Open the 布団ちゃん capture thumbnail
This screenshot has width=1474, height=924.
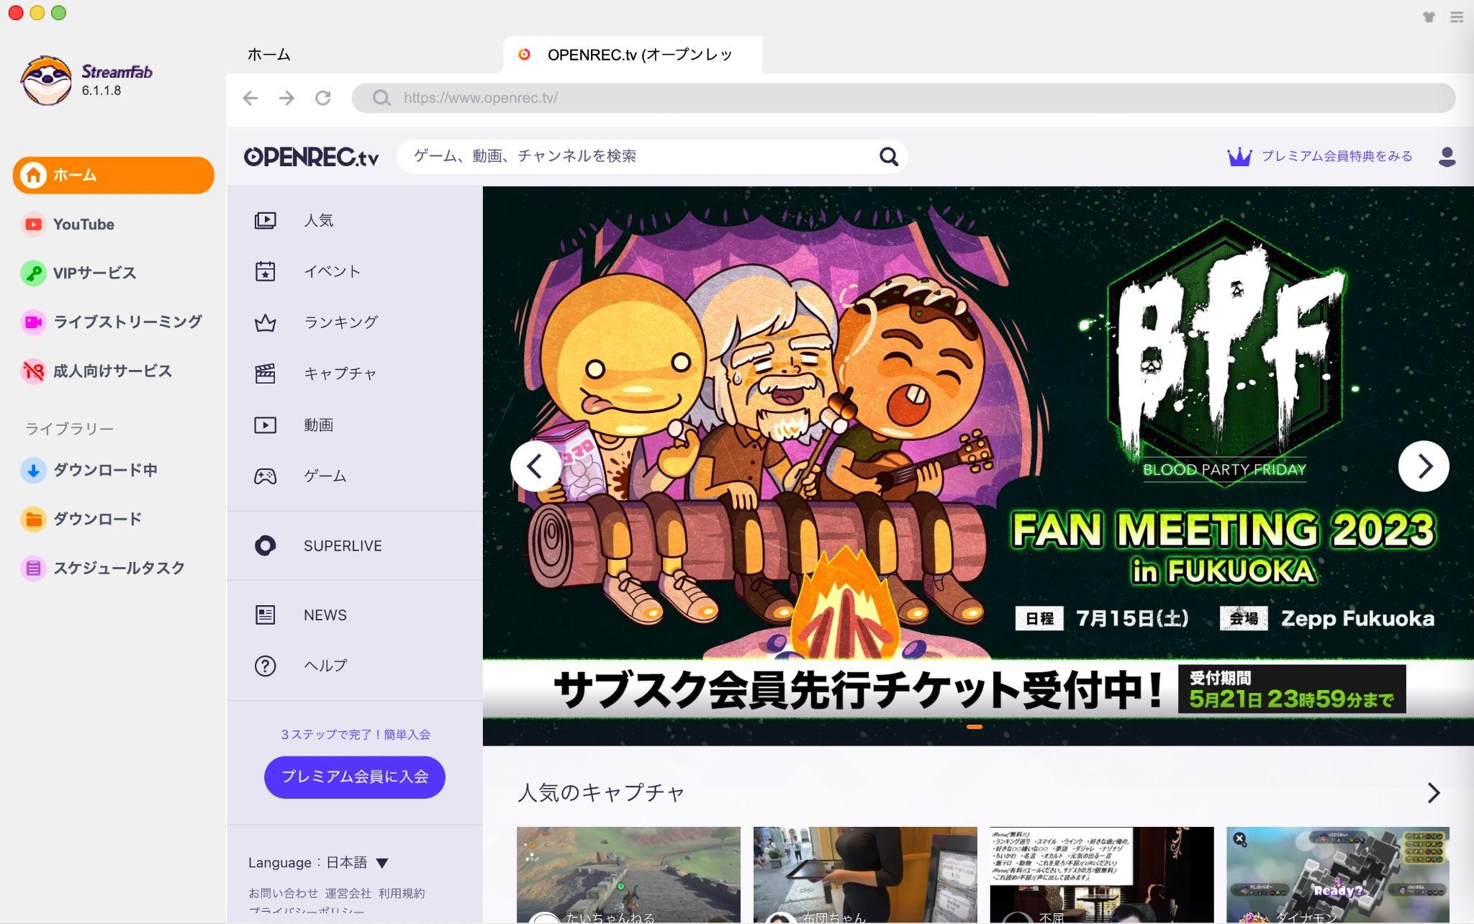click(x=865, y=874)
